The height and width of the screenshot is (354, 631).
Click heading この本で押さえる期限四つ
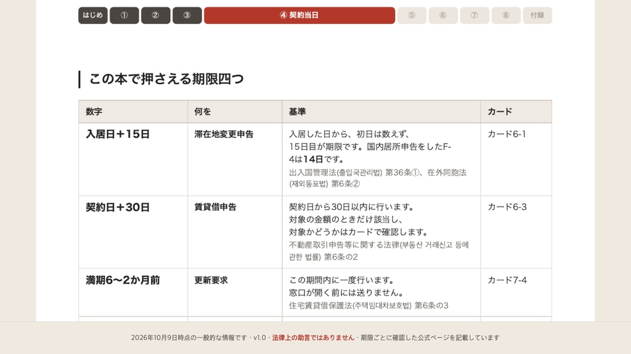(166, 79)
